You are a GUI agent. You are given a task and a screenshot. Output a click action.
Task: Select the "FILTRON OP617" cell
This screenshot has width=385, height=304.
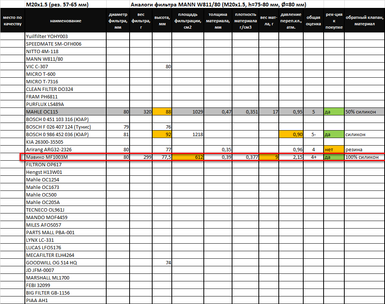[66, 165]
